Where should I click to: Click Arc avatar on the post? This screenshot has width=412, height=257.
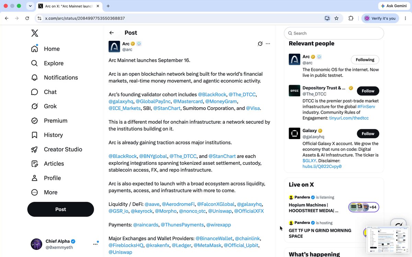(114, 47)
